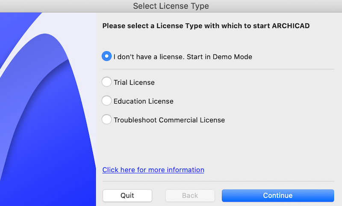Pick the Education License radio button
This screenshot has width=342, height=206.
pos(106,101)
